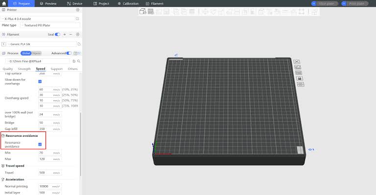Open the 0.12mm Fine process preset dropdown

pos(38,61)
